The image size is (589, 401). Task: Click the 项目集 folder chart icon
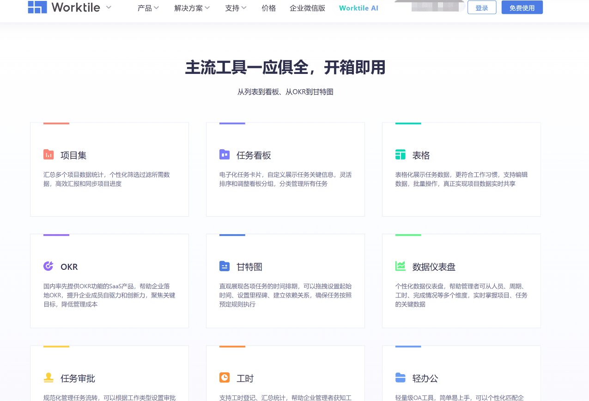(49, 155)
